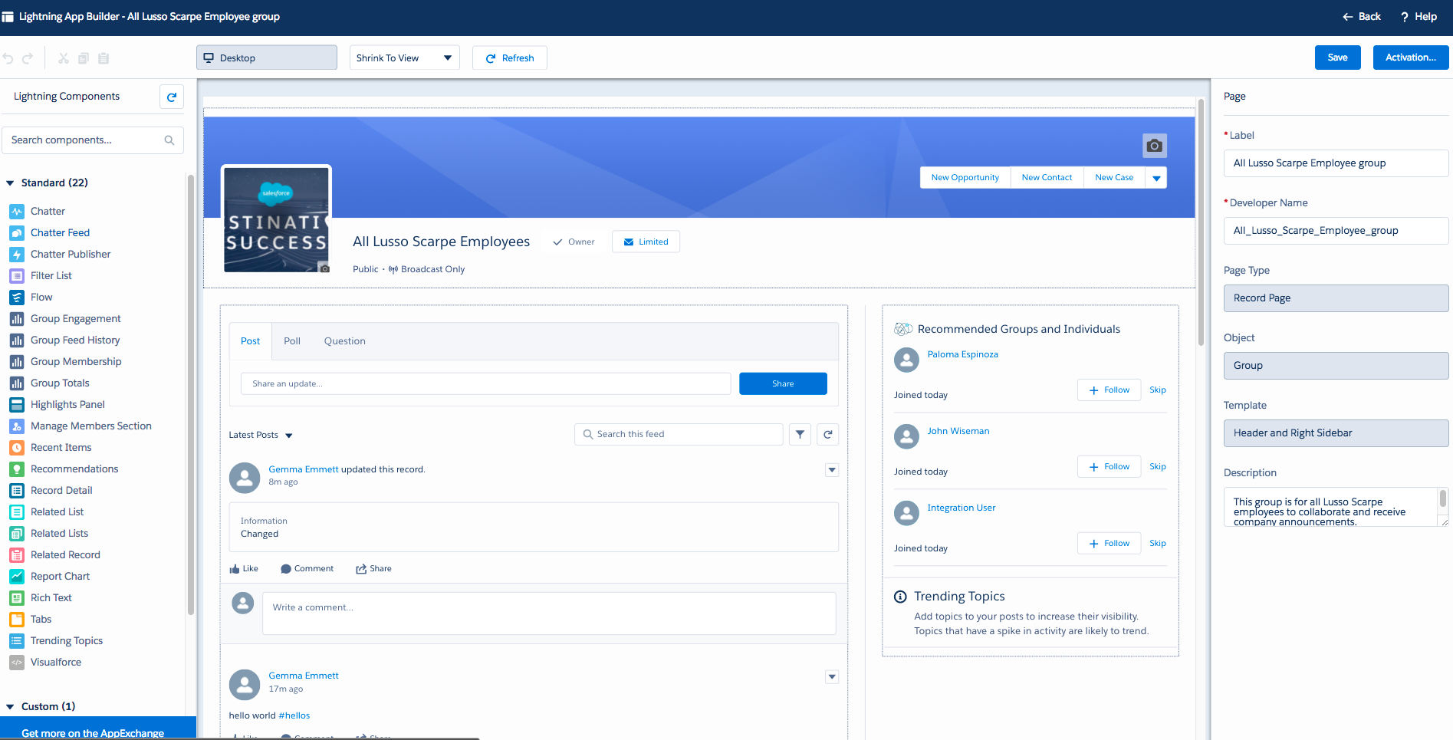
Task: Click the redo arrow icon
Action: [28, 58]
